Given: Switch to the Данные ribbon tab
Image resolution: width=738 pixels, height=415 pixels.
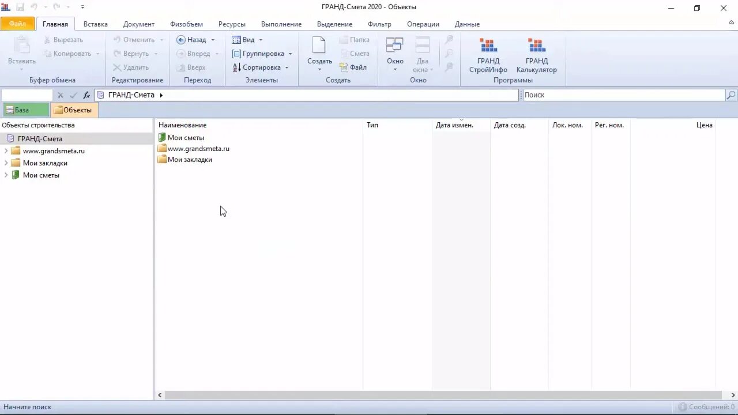Looking at the screenshot, I should click(x=467, y=24).
